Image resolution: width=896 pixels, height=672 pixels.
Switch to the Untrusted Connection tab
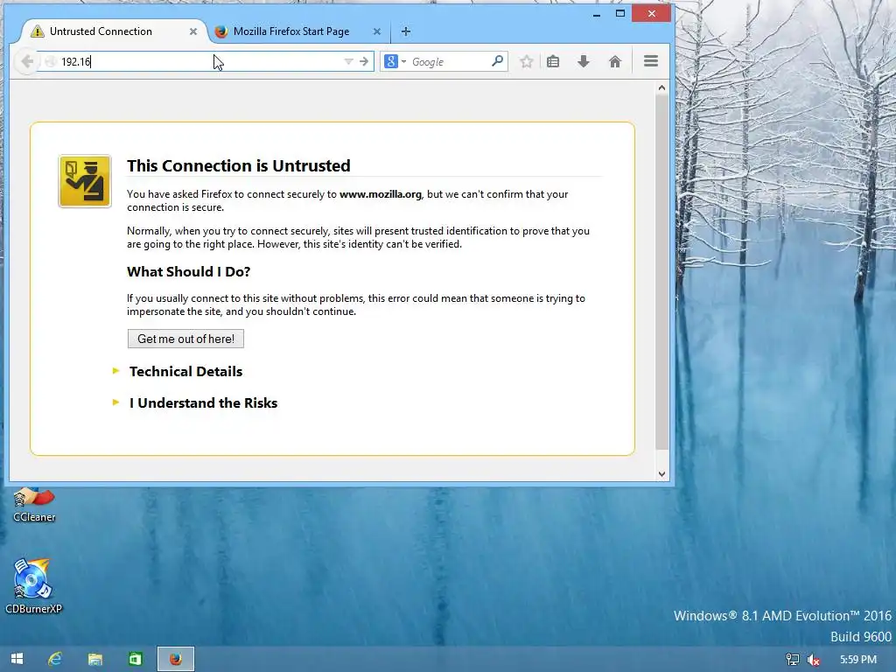click(109, 31)
